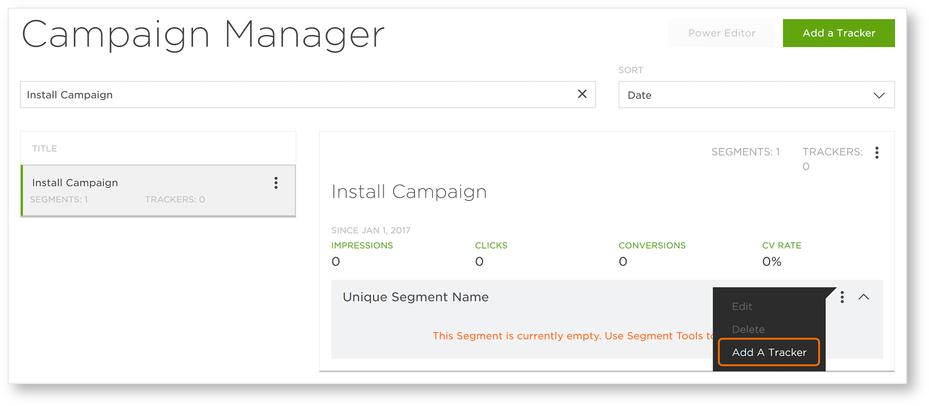Click the Sort dropdown chevron arrow
Viewport: 929px width, 406px height.
click(x=879, y=95)
